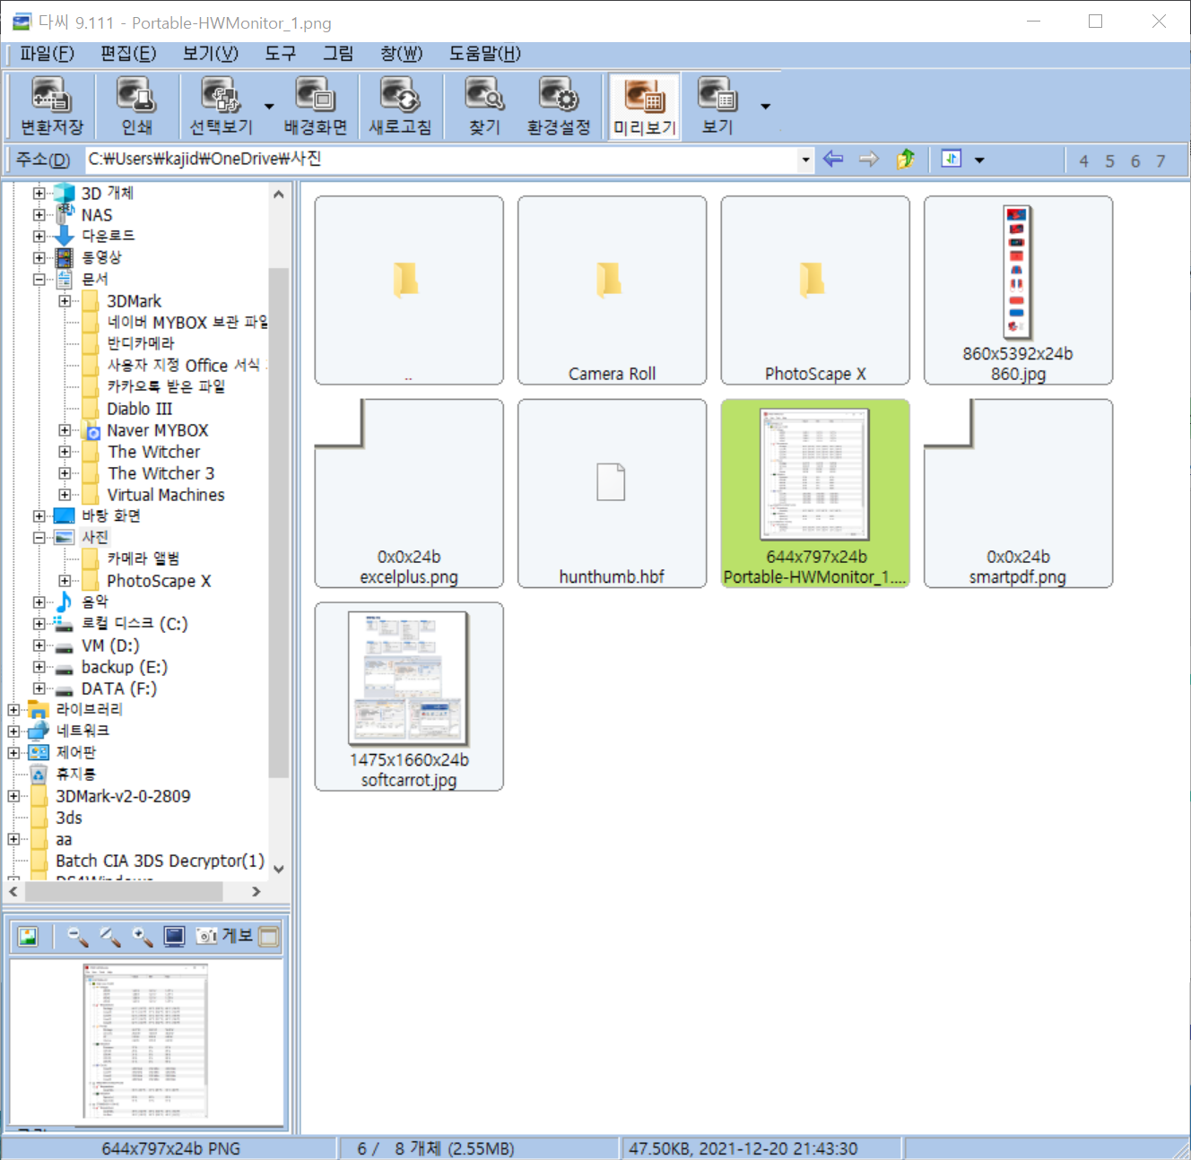Click the picture icon in preview toolbar
This screenshot has height=1160, width=1191.
pos(28,937)
